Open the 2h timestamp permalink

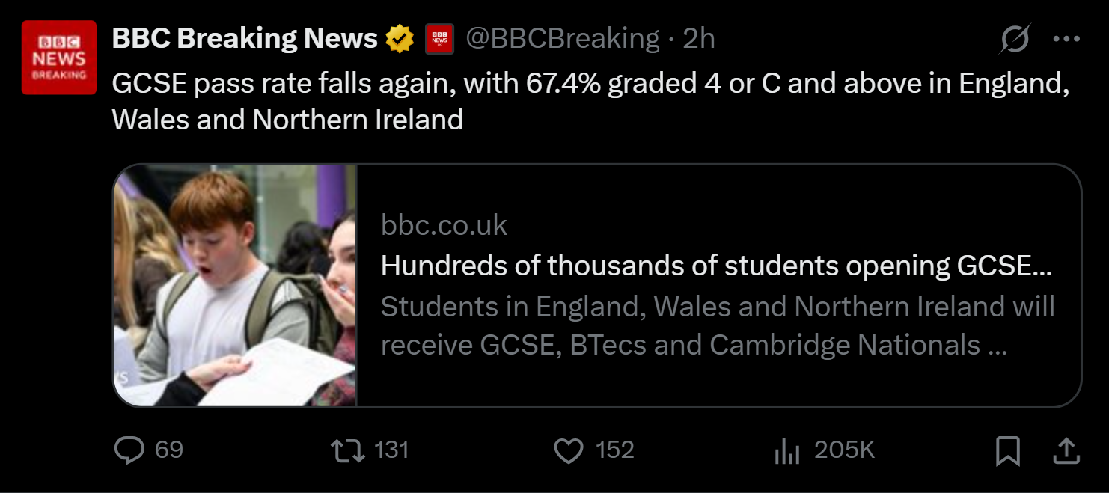[699, 38]
